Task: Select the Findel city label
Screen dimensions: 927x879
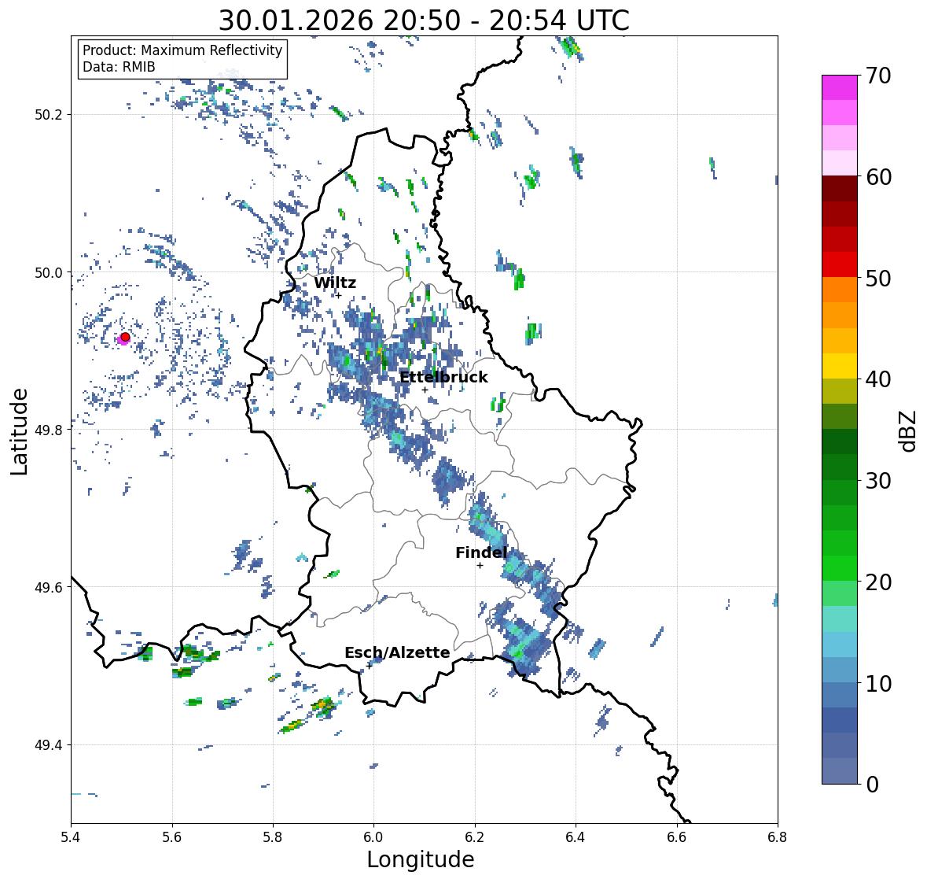Action: (x=481, y=552)
